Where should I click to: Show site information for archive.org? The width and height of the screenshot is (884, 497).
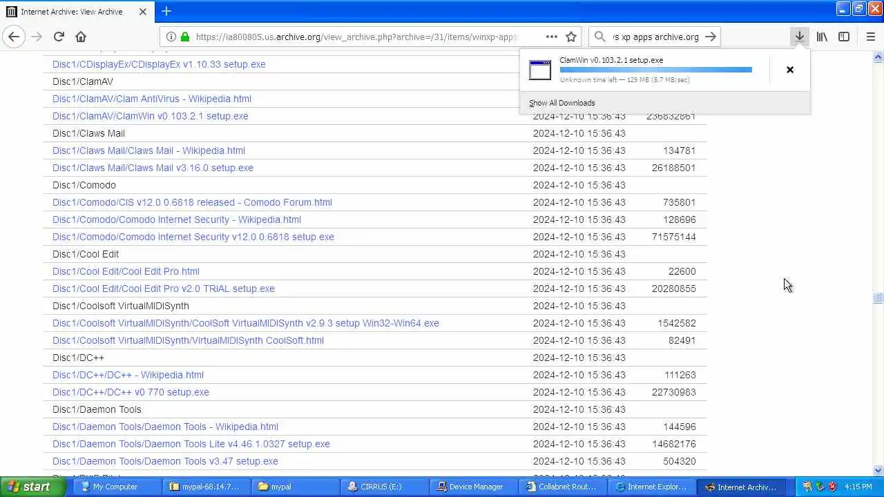(171, 37)
